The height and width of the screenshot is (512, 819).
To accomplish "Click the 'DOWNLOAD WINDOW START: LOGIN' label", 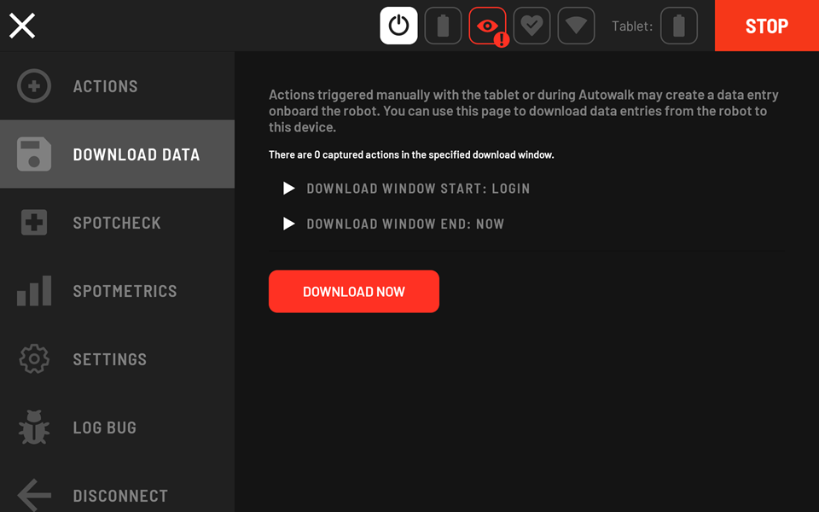I will coord(418,189).
